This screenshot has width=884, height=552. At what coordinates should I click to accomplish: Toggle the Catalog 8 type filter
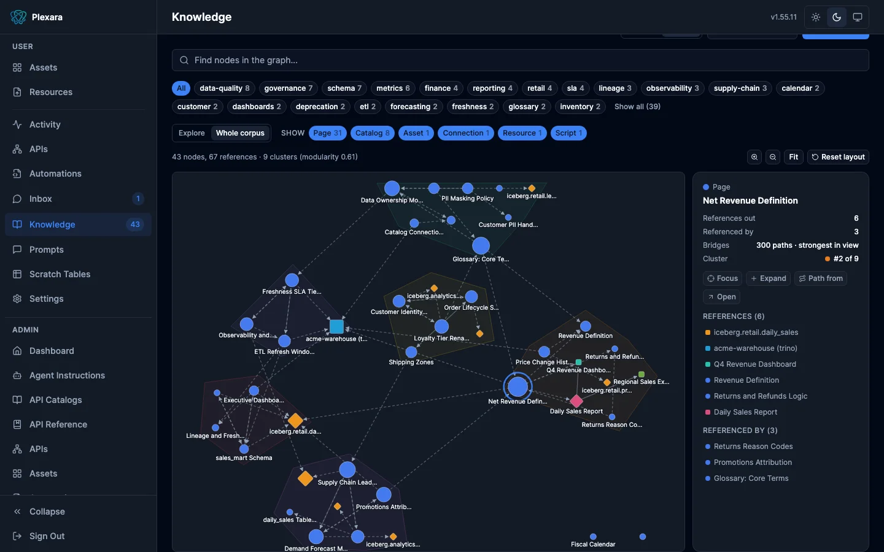(x=373, y=133)
